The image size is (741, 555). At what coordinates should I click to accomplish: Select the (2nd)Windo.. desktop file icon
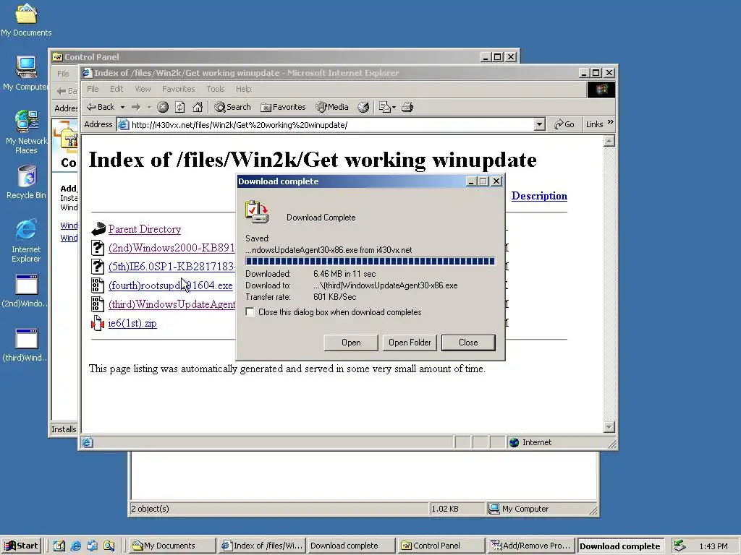click(25, 291)
